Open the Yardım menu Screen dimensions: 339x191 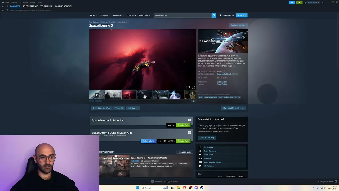coord(40,2)
